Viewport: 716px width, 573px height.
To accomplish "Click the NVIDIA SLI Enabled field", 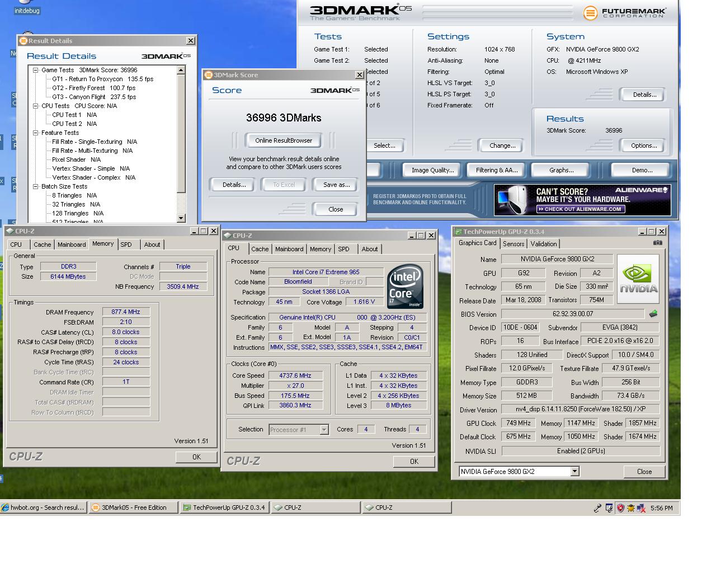I will coord(581,451).
